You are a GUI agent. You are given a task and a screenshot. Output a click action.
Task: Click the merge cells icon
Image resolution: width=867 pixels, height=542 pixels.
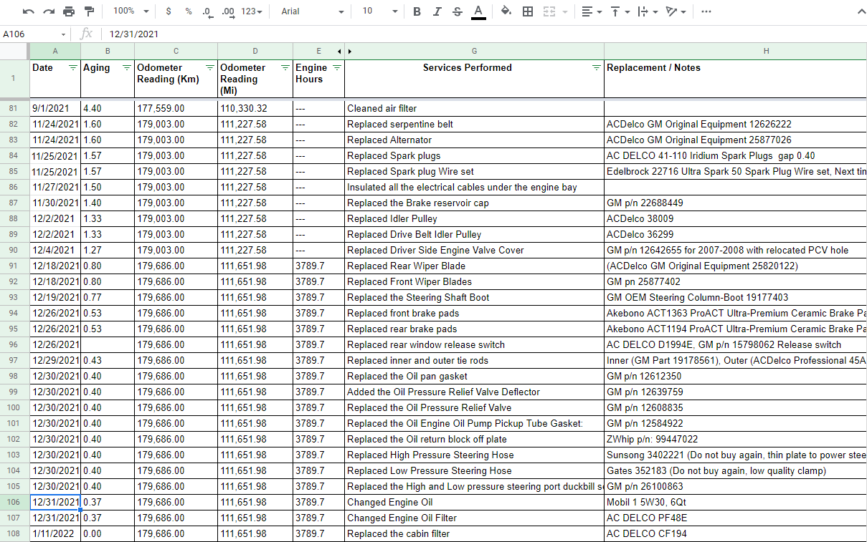pyautogui.click(x=549, y=11)
